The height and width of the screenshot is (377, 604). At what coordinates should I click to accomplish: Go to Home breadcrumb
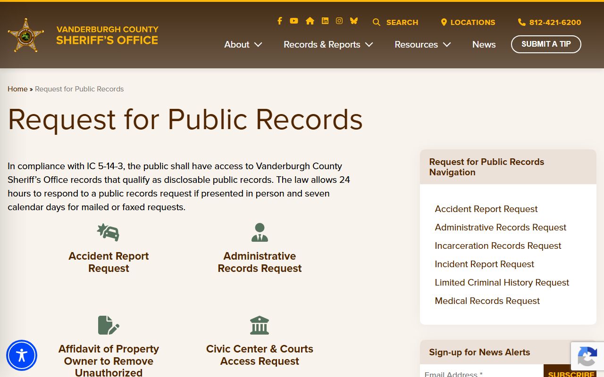tap(17, 89)
